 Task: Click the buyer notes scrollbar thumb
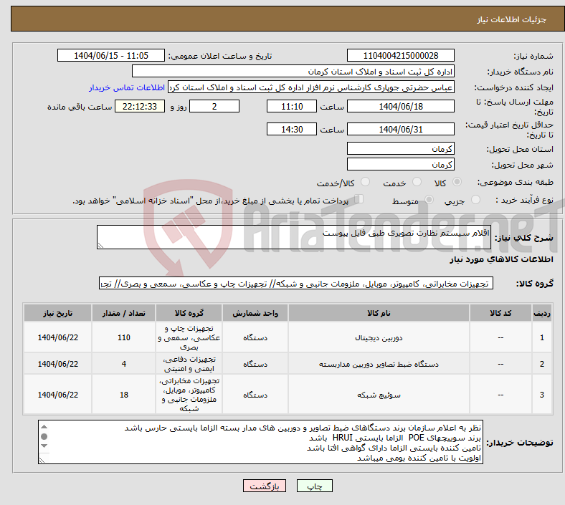[44, 437]
